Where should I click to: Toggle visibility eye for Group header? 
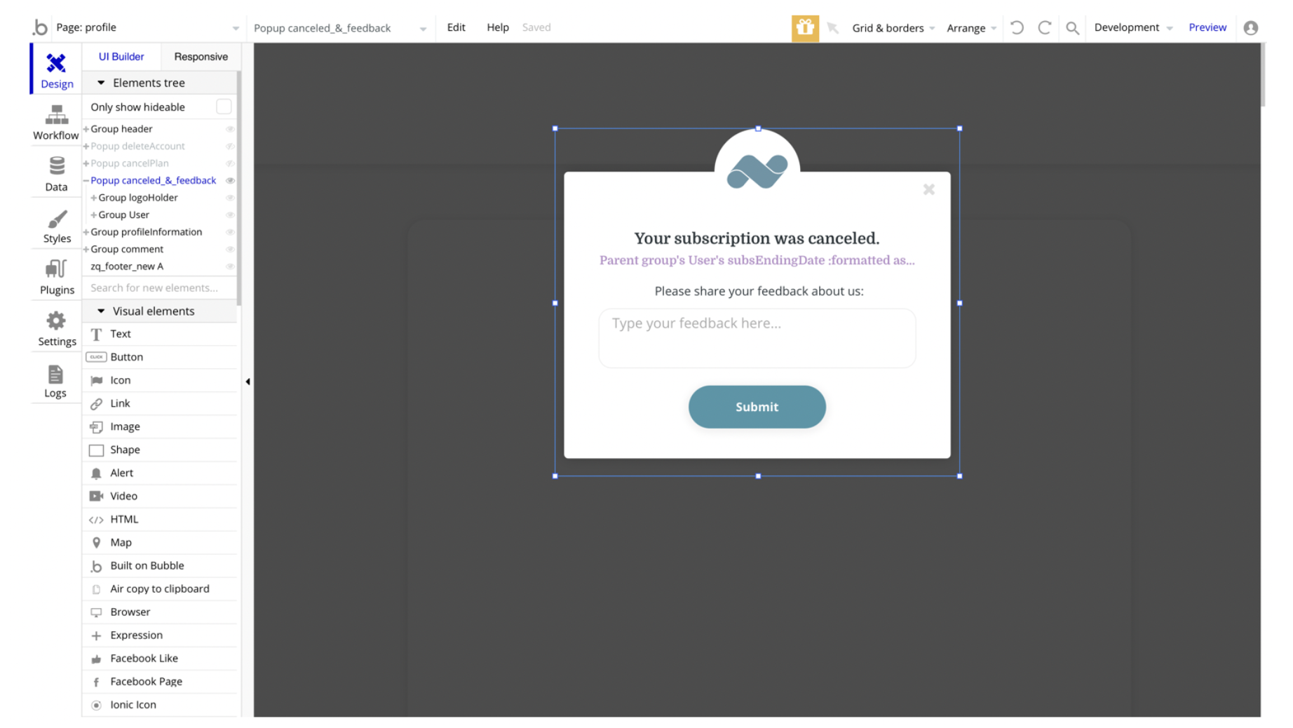click(230, 129)
